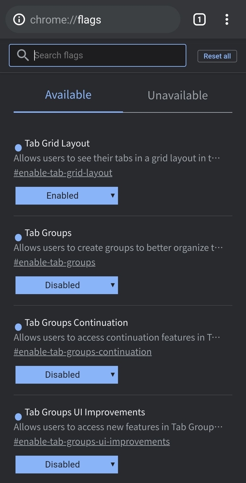Tap the site info icon in address bar
The width and height of the screenshot is (246, 483).
click(19, 19)
